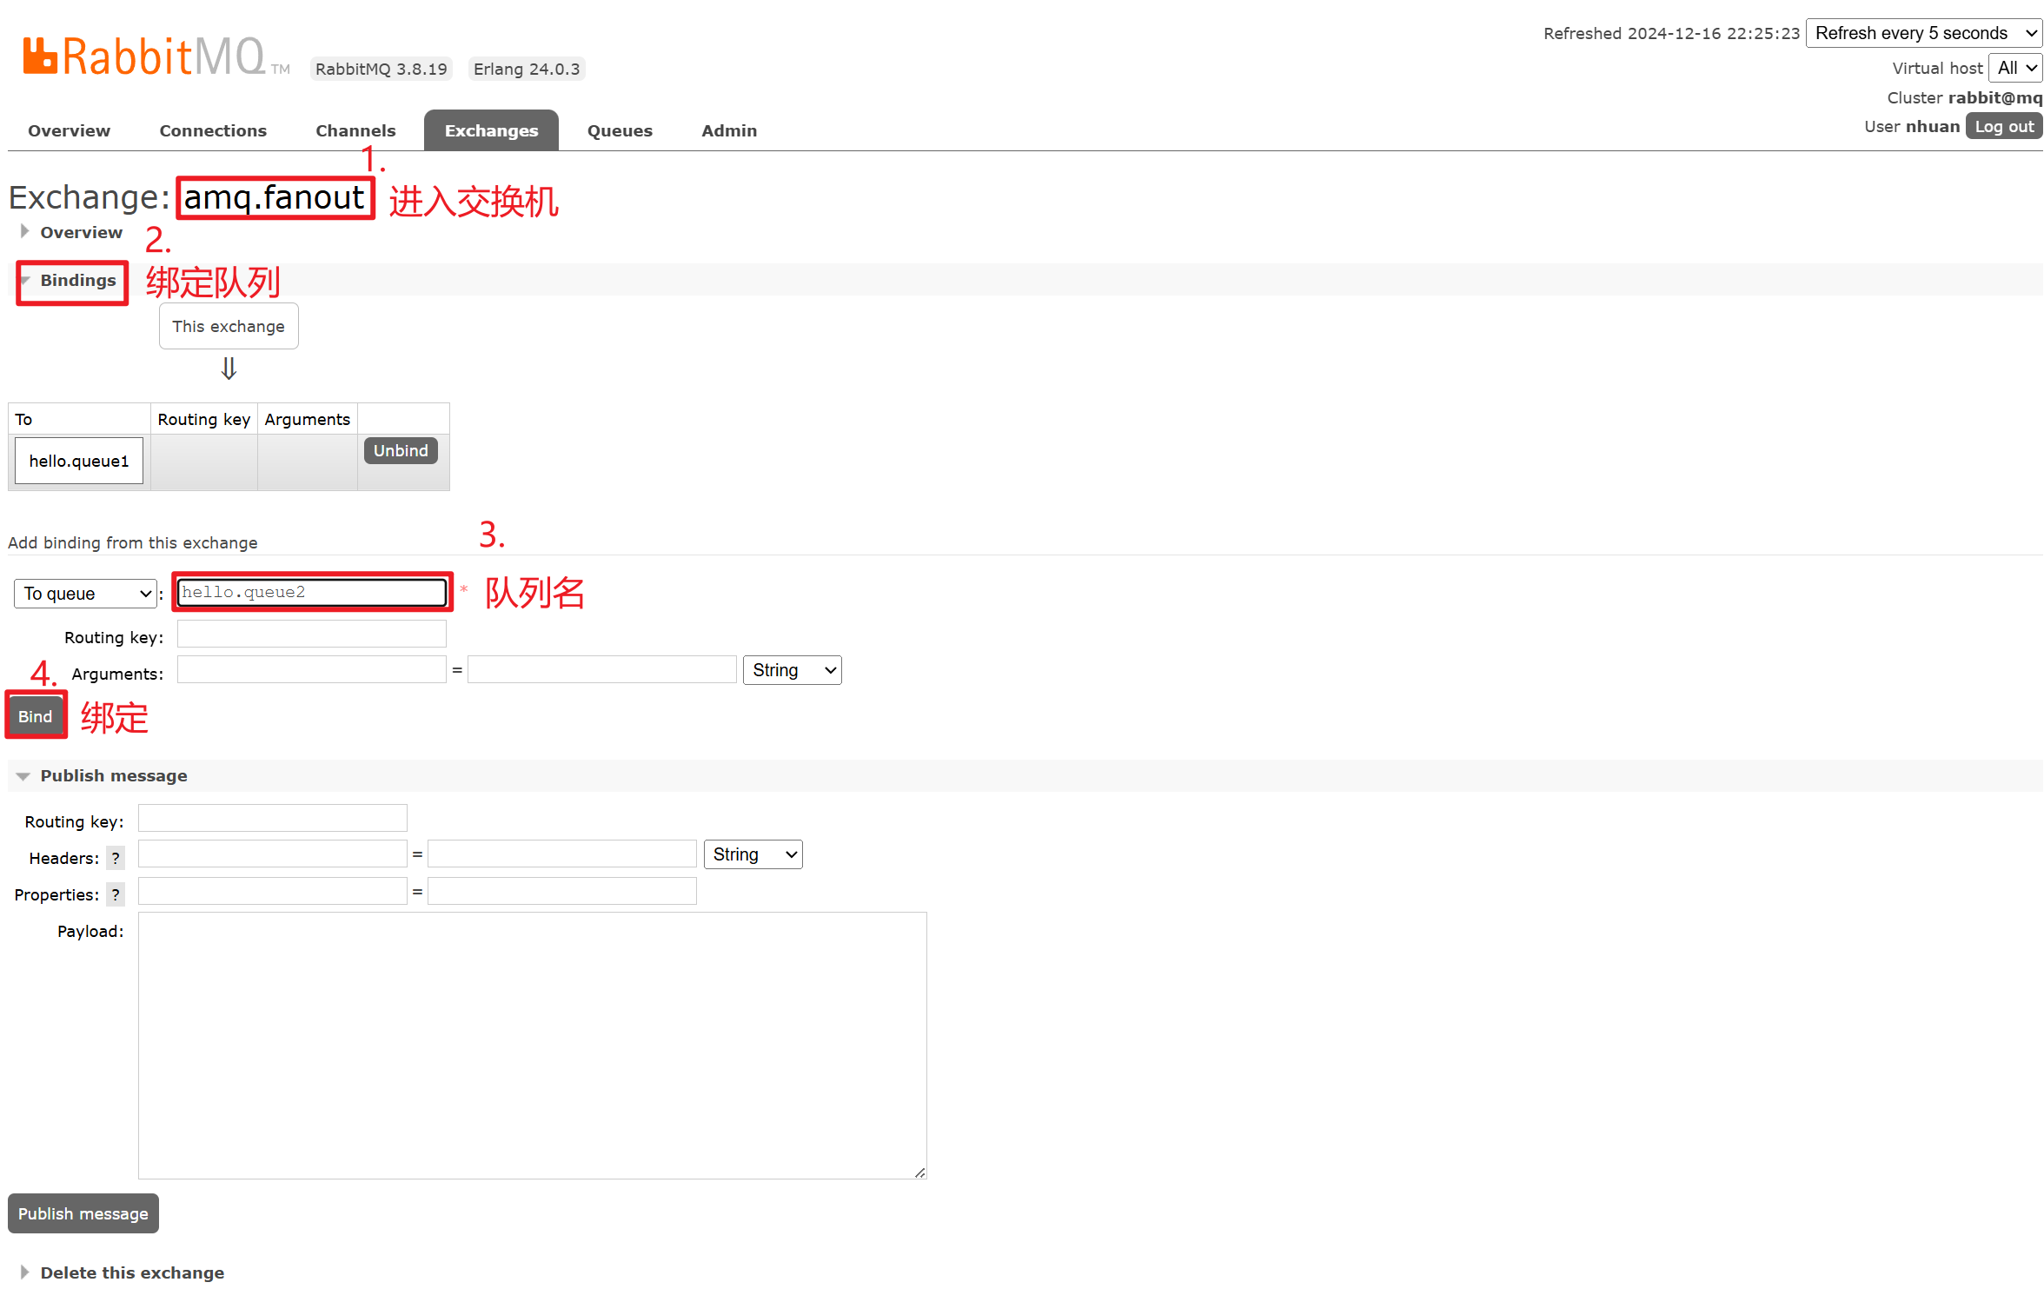Expand the Overview section of exchange

[x=71, y=232]
